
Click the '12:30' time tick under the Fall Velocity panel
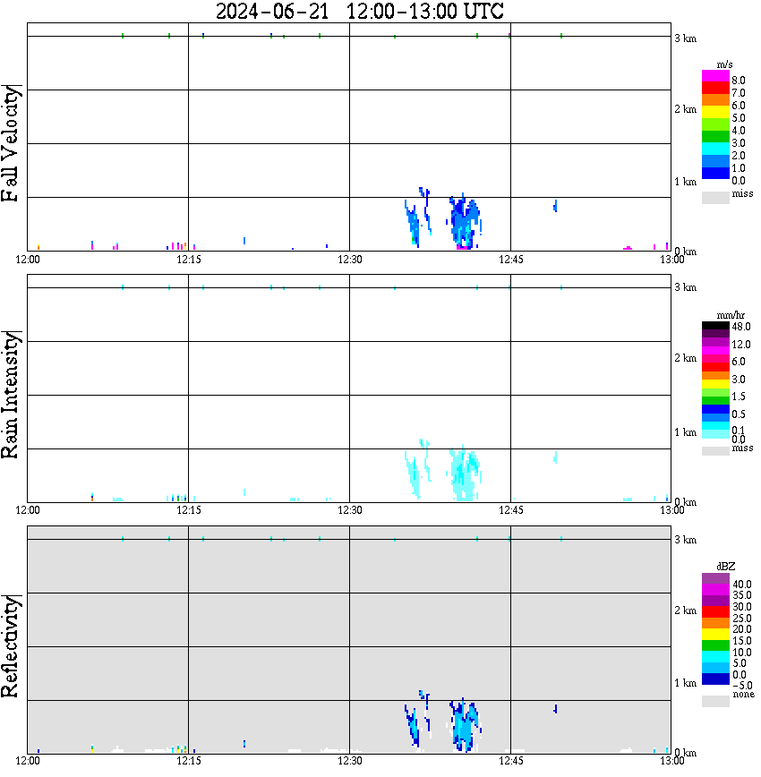(x=350, y=260)
